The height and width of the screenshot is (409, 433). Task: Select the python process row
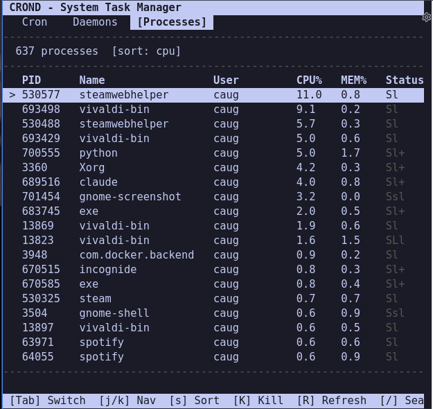click(x=213, y=153)
